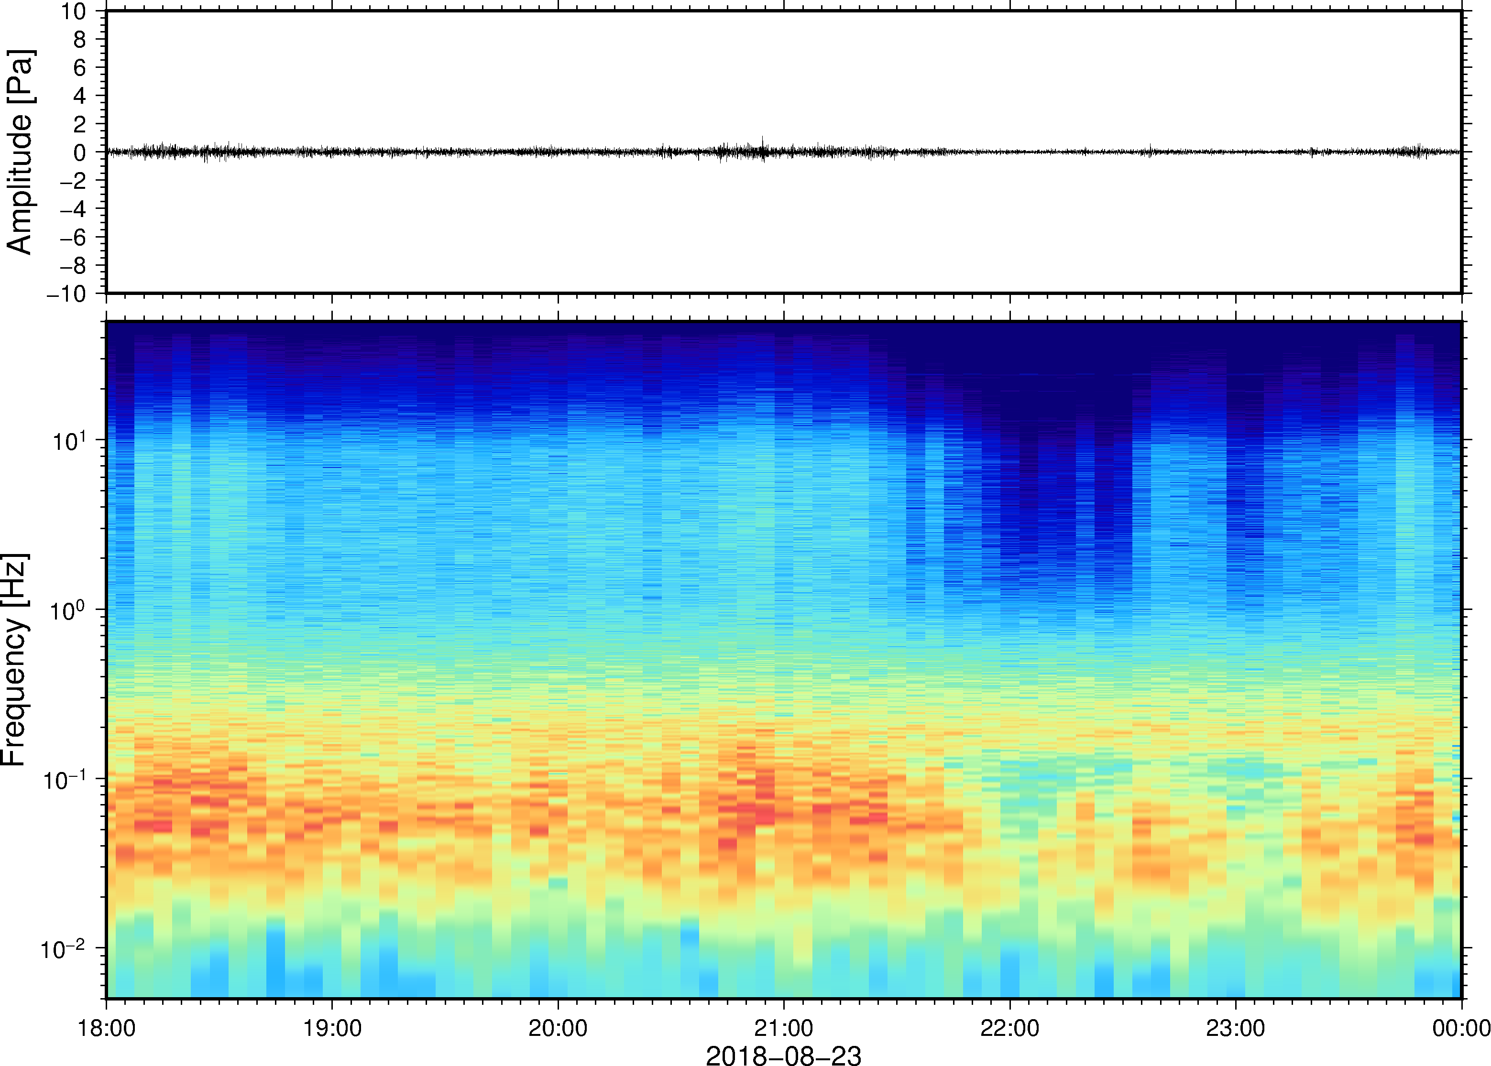Image resolution: width=1491 pixels, height=1066 pixels.
Task: Click the frequency tick label 10^1
Action: click(70, 440)
